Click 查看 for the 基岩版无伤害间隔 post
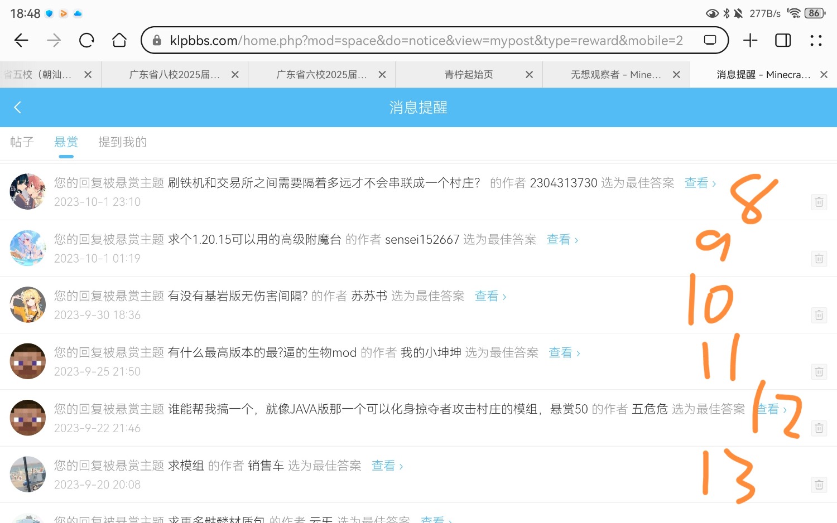 pos(490,296)
